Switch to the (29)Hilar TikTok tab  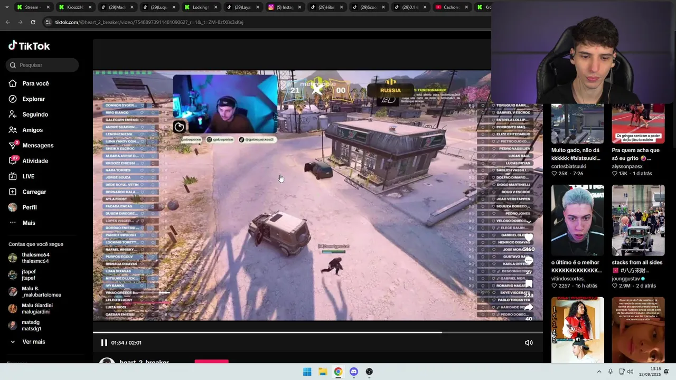326,7
